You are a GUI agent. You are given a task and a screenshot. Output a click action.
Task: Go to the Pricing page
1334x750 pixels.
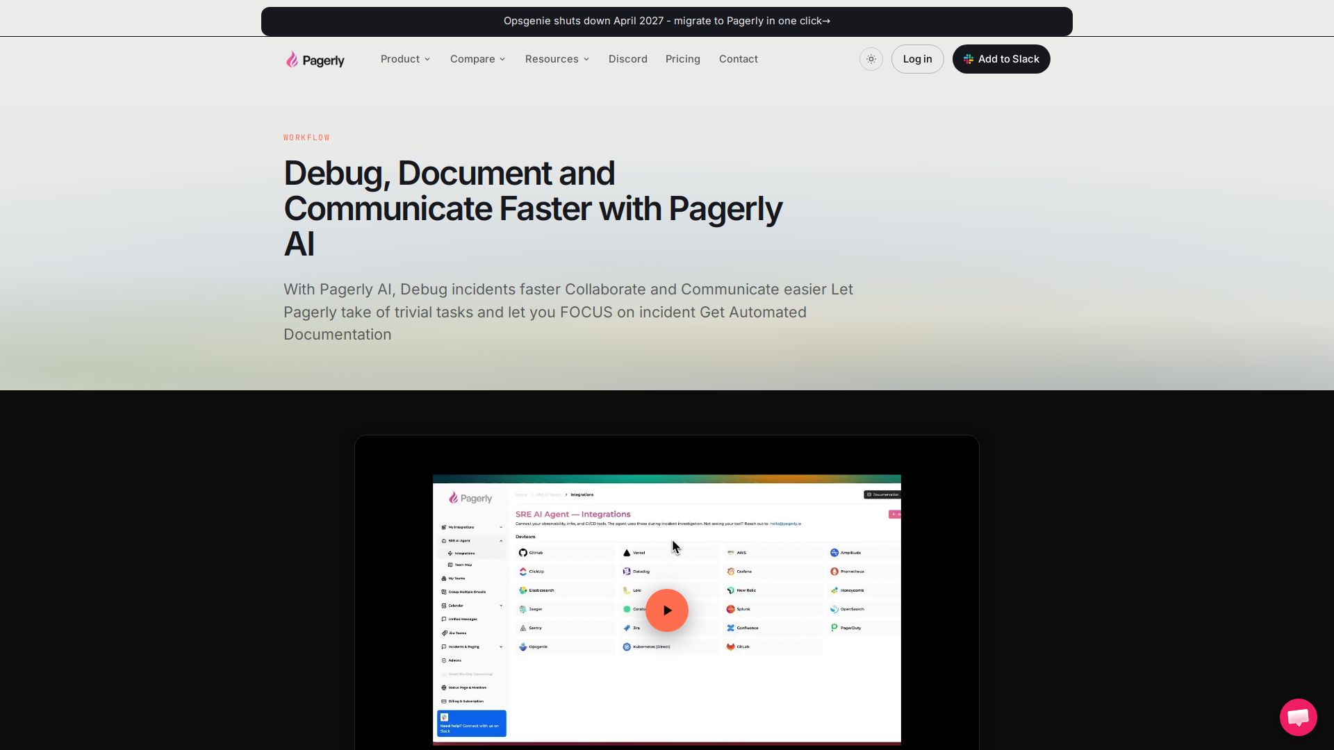[682, 59]
